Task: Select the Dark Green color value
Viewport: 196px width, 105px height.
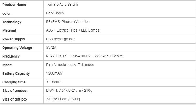Action: [x=55, y=13]
